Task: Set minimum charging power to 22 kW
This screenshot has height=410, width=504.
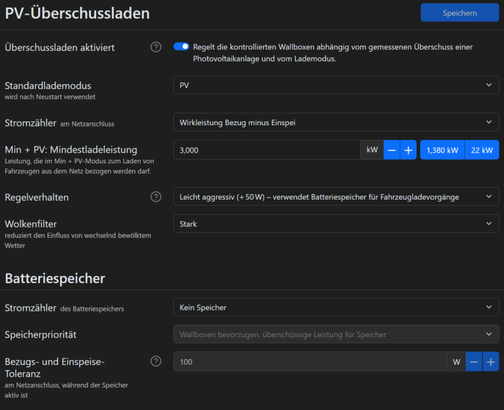Action: [482, 150]
